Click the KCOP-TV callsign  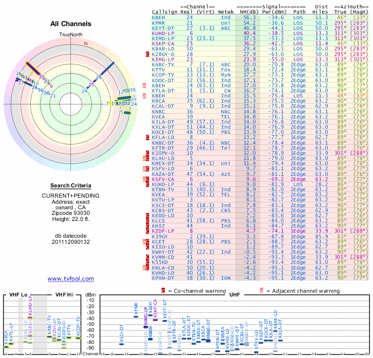163,75
